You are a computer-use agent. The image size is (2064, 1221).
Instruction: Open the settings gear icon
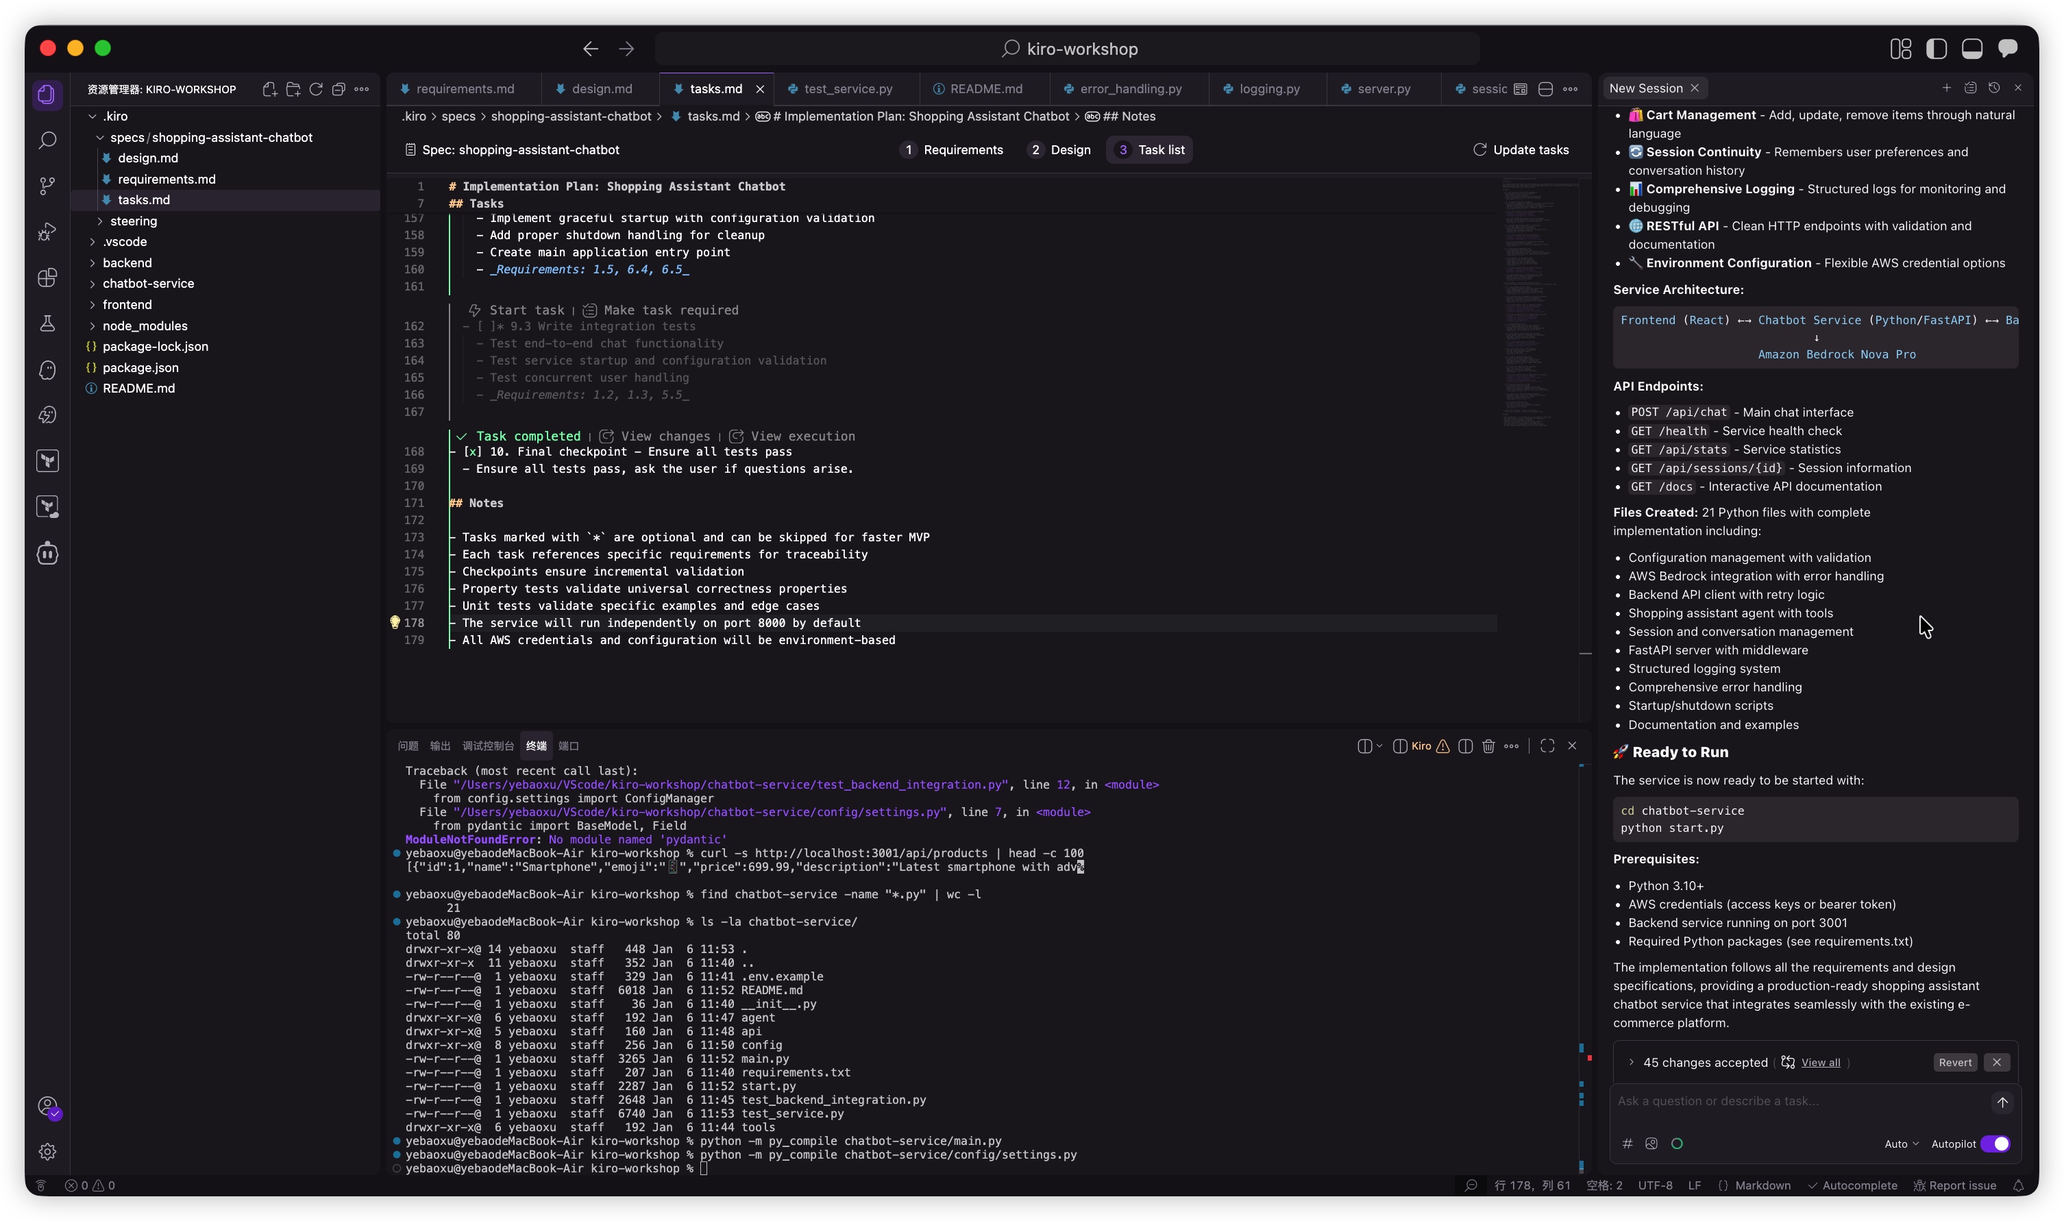[x=48, y=1151]
